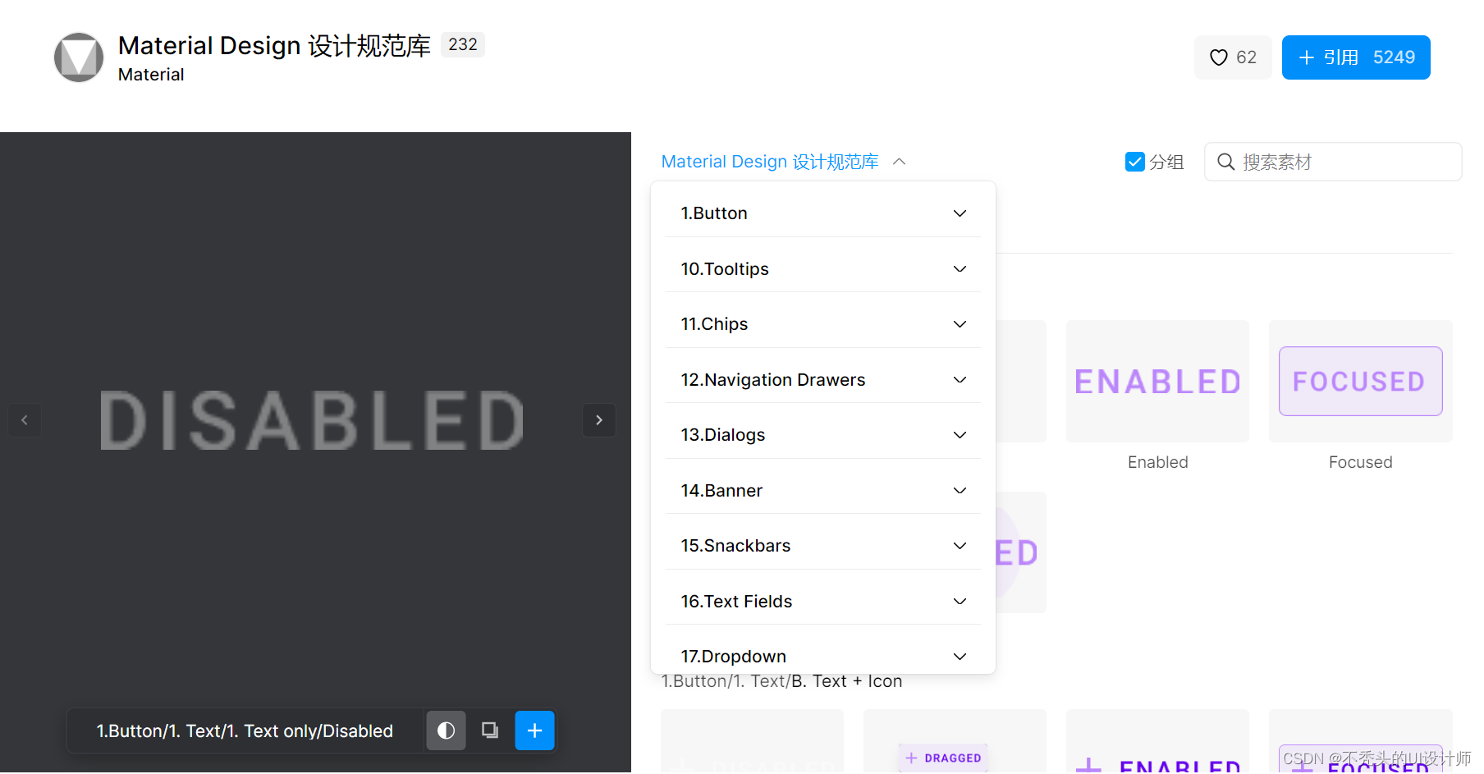Expand the 10.Tooltips chevron

click(x=960, y=269)
